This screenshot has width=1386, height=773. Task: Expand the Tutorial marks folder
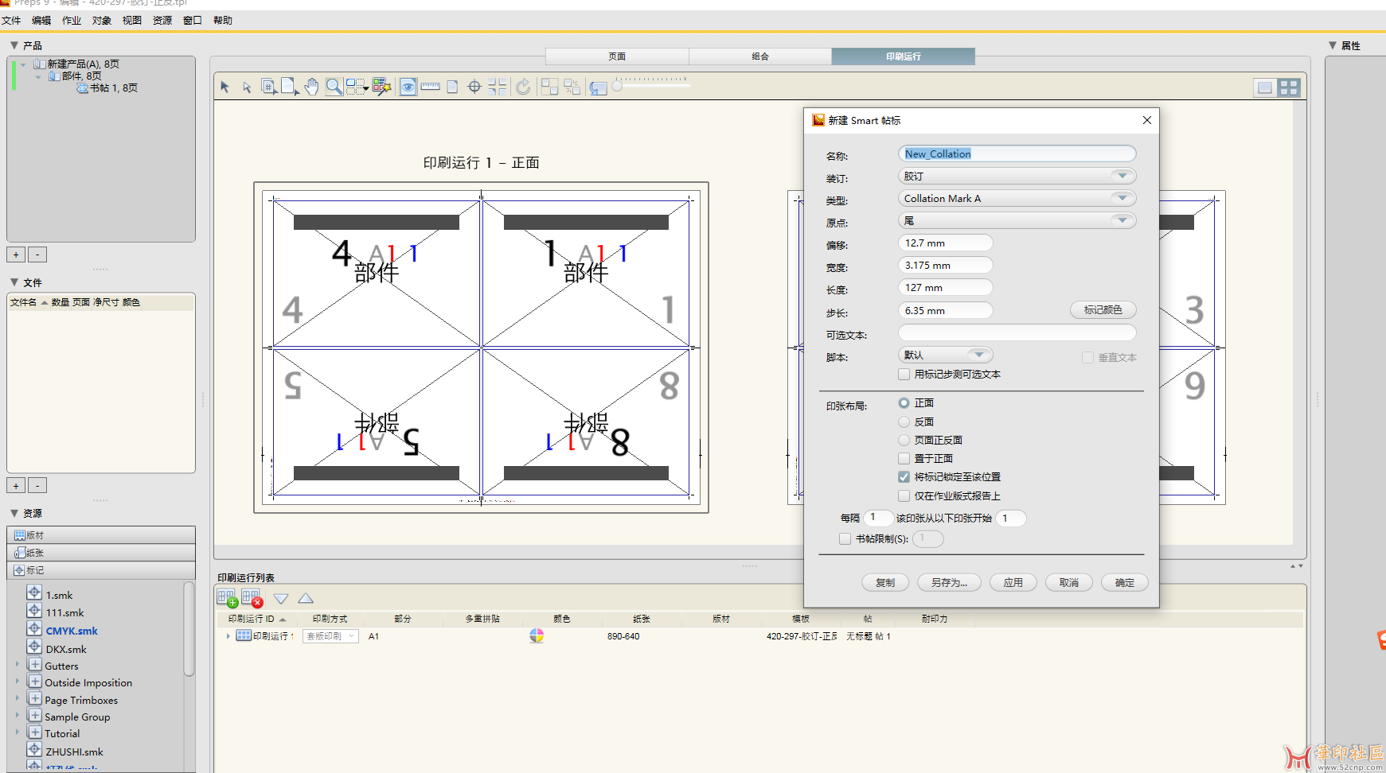18,732
